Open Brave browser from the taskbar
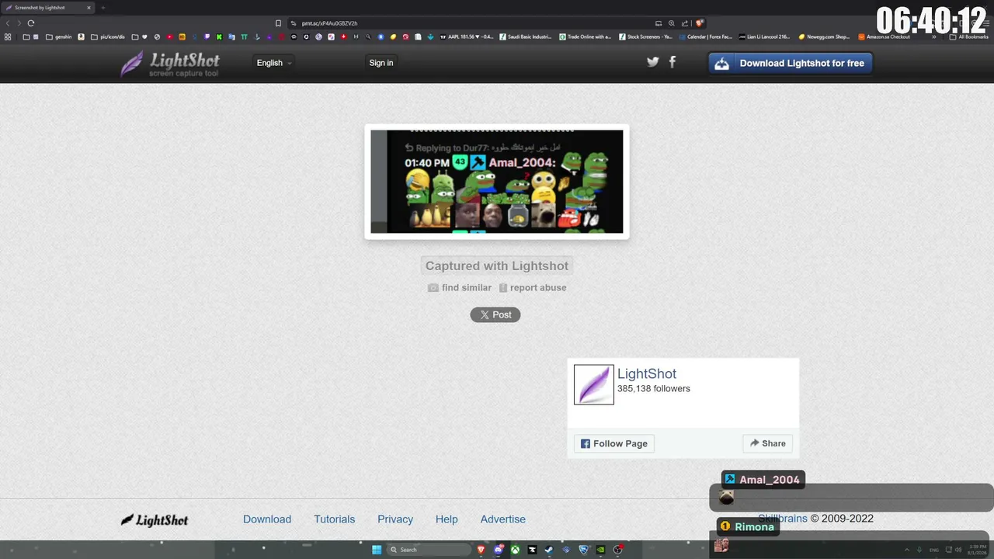The height and width of the screenshot is (559, 994). tap(481, 550)
